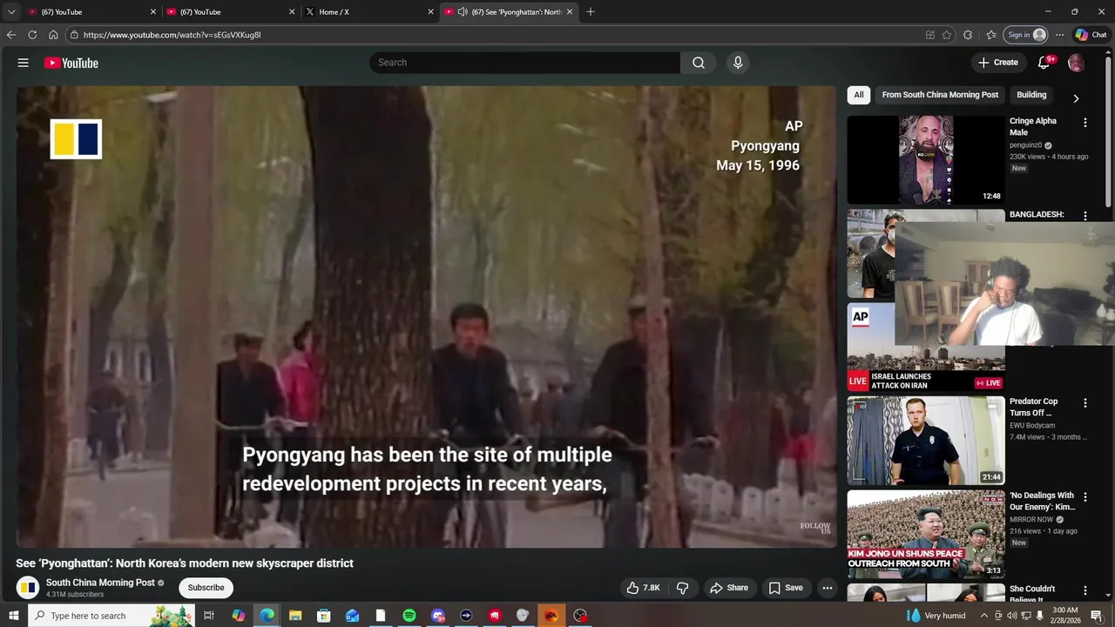Close the Home / X tab
Screen dimensions: 1115x627
pos(430,12)
